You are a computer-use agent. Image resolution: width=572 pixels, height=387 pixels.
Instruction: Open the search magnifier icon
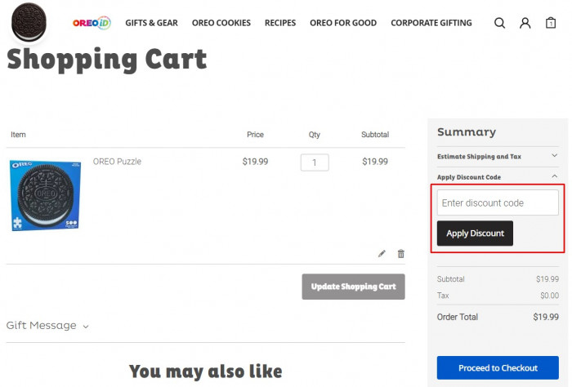coord(499,23)
